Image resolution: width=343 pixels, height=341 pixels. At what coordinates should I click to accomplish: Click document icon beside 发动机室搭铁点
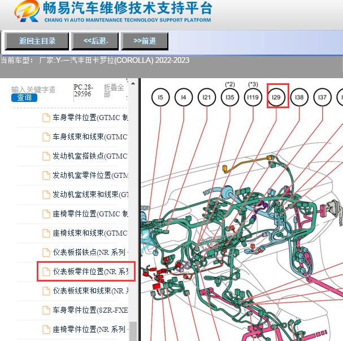point(46,156)
